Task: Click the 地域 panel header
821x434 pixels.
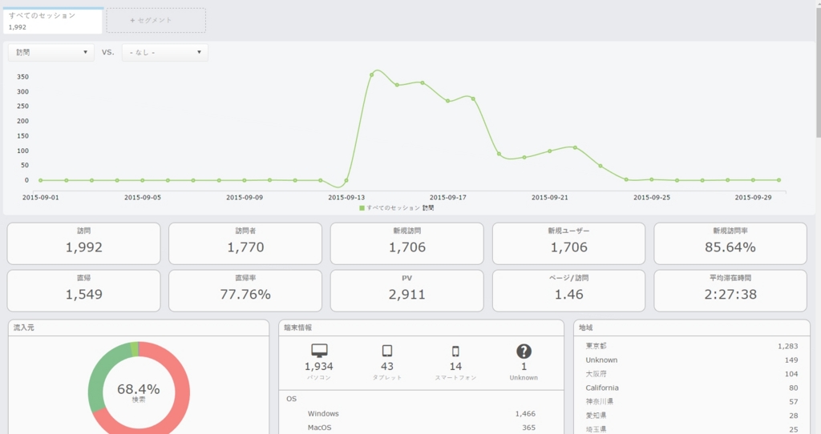Action: [692, 328]
